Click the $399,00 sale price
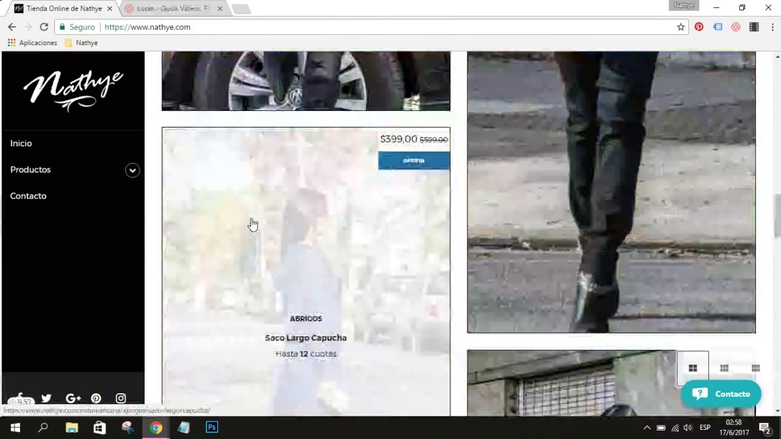Image resolution: width=781 pixels, height=439 pixels. pos(398,139)
